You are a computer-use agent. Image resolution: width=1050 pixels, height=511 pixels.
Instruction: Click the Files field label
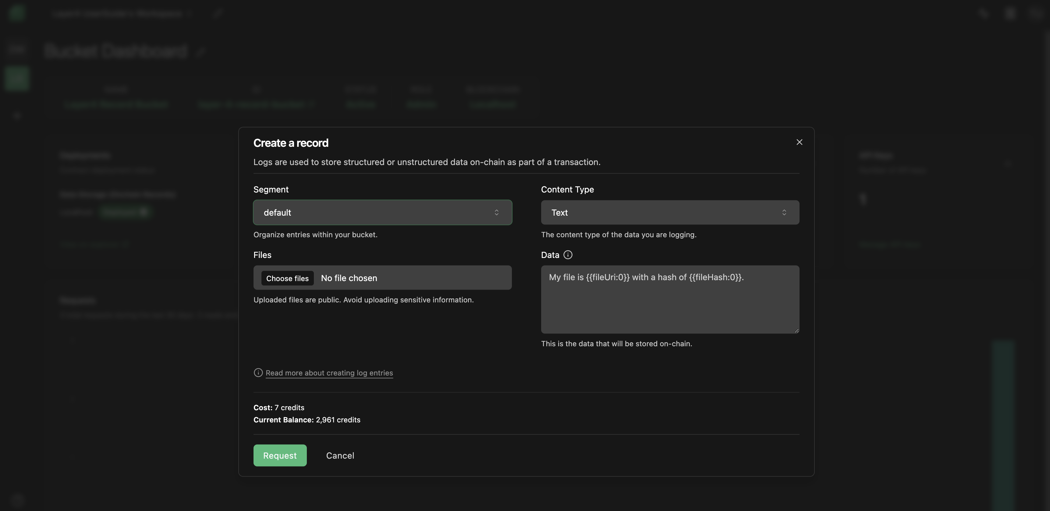(x=262, y=255)
